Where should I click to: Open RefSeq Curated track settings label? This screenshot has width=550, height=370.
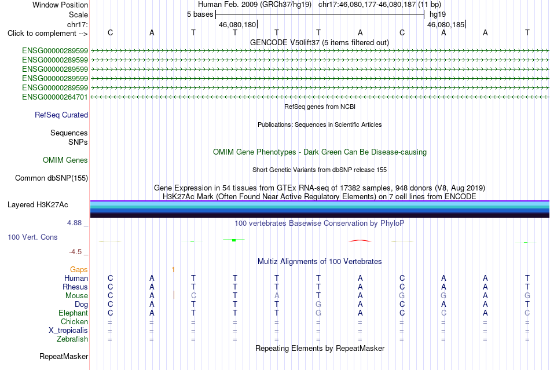61,115
